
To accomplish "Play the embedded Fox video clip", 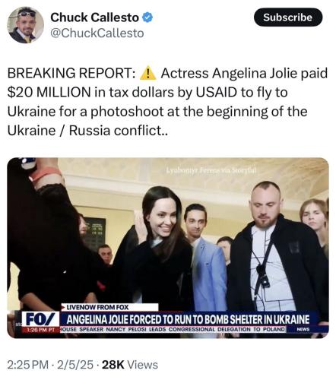I will pos(168,248).
